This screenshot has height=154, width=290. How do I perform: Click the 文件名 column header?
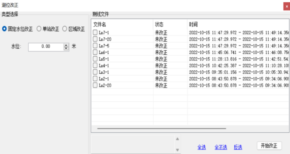(x=122, y=24)
